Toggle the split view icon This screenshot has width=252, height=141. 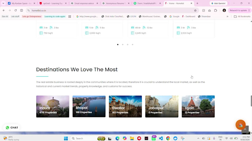[21, 10]
